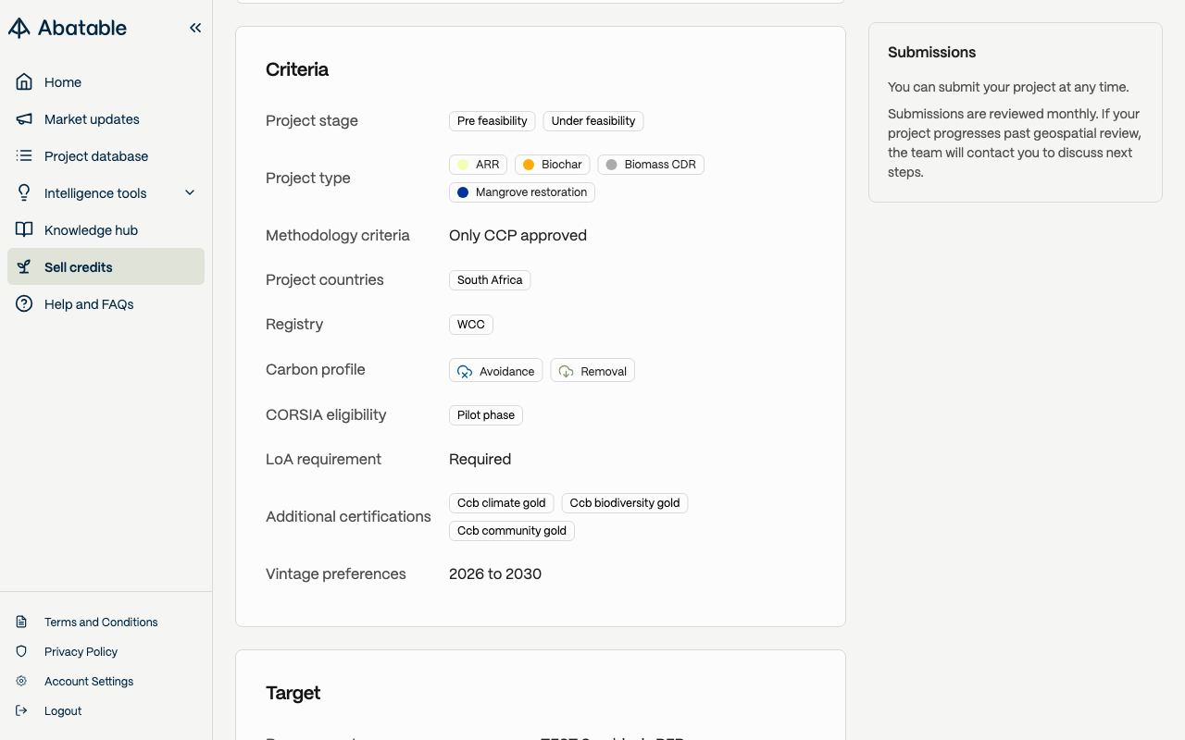Click the Removal carbon profile icon
1185x740 pixels.
567,371
